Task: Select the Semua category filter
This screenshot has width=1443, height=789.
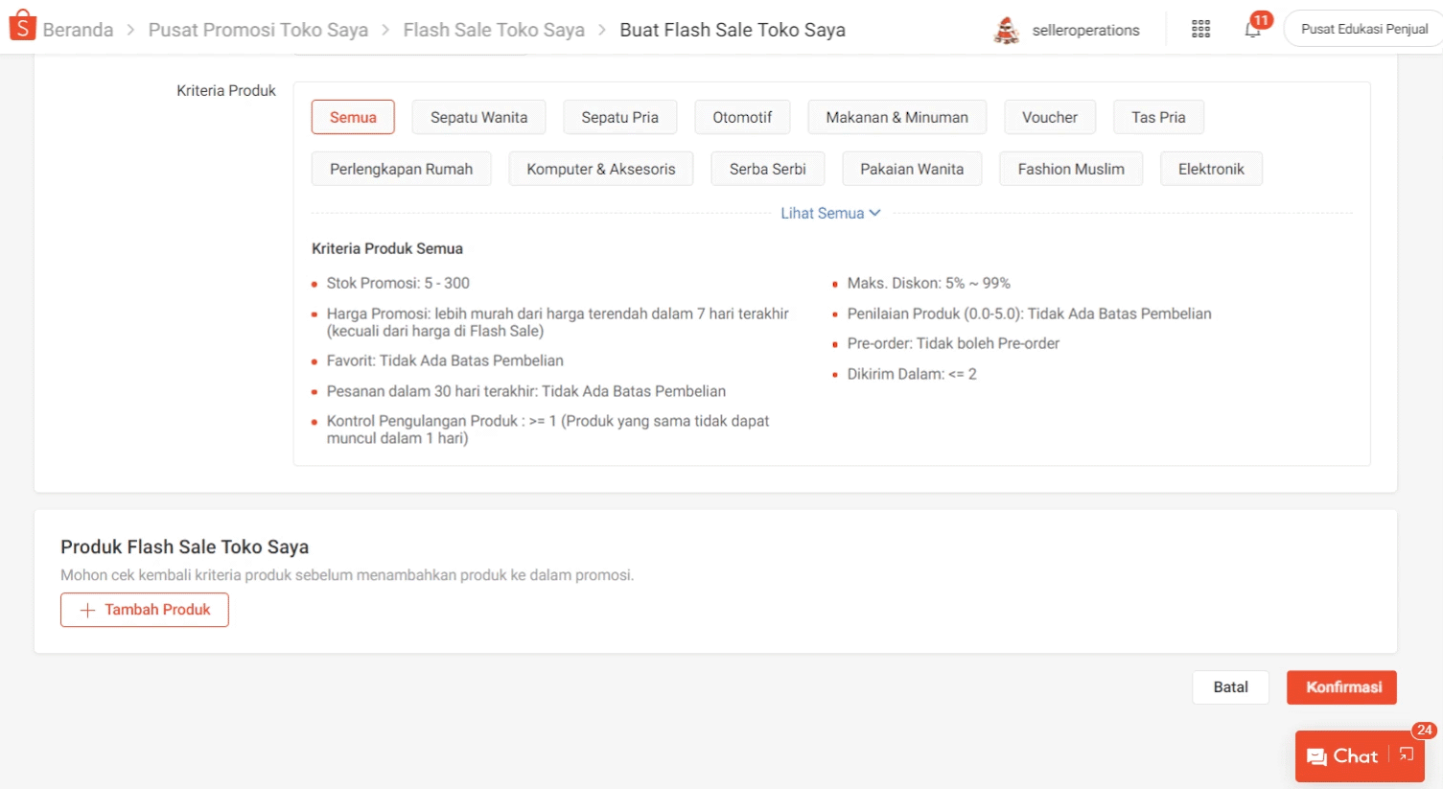Action: (353, 117)
